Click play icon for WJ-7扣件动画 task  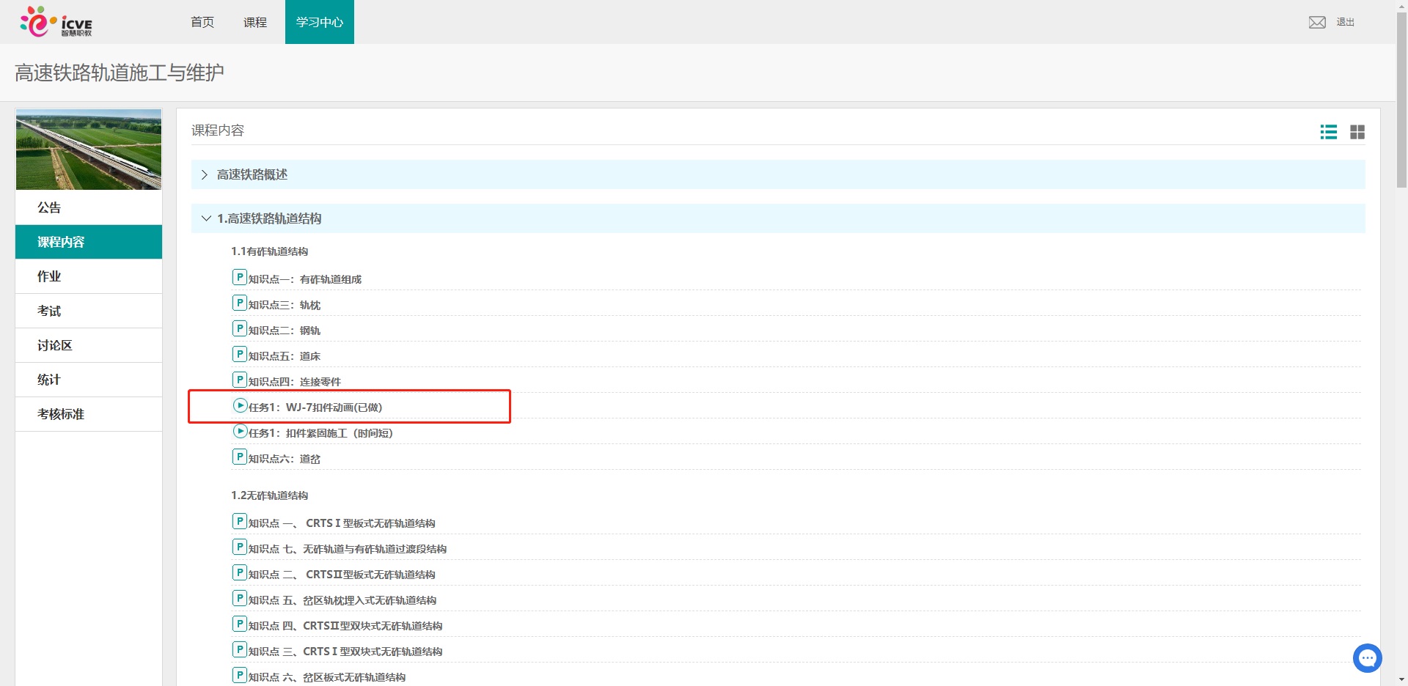pyautogui.click(x=240, y=405)
